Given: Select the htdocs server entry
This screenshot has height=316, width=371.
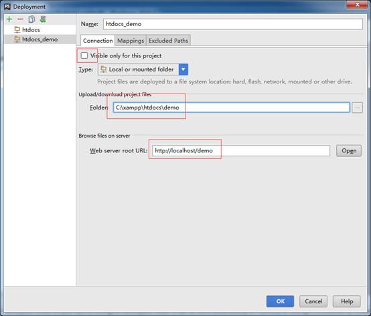Looking at the screenshot, I should coord(40,30).
